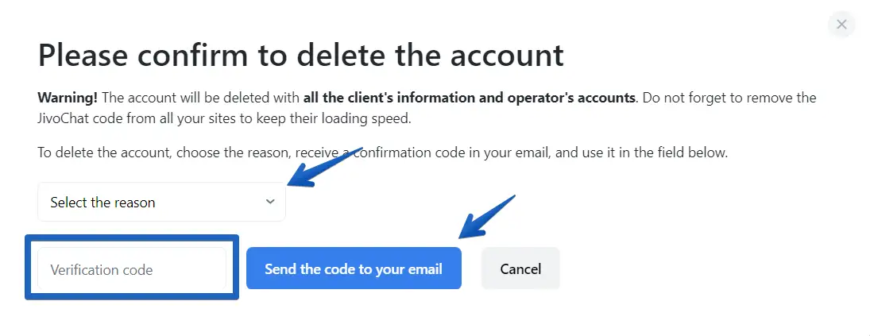This screenshot has width=870, height=336.
Task: Close the delete account dialog
Action: pyautogui.click(x=841, y=25)
